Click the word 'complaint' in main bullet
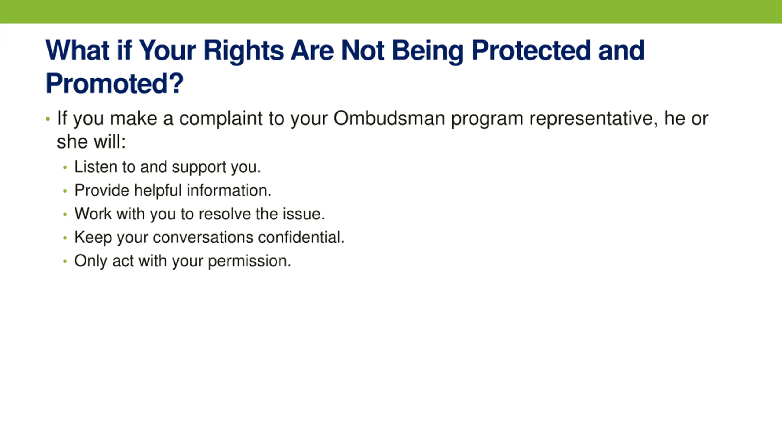Screen dimensions: 782x440 221,119
